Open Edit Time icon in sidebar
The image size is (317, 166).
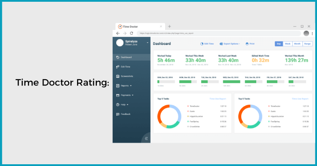click(118, 67)
